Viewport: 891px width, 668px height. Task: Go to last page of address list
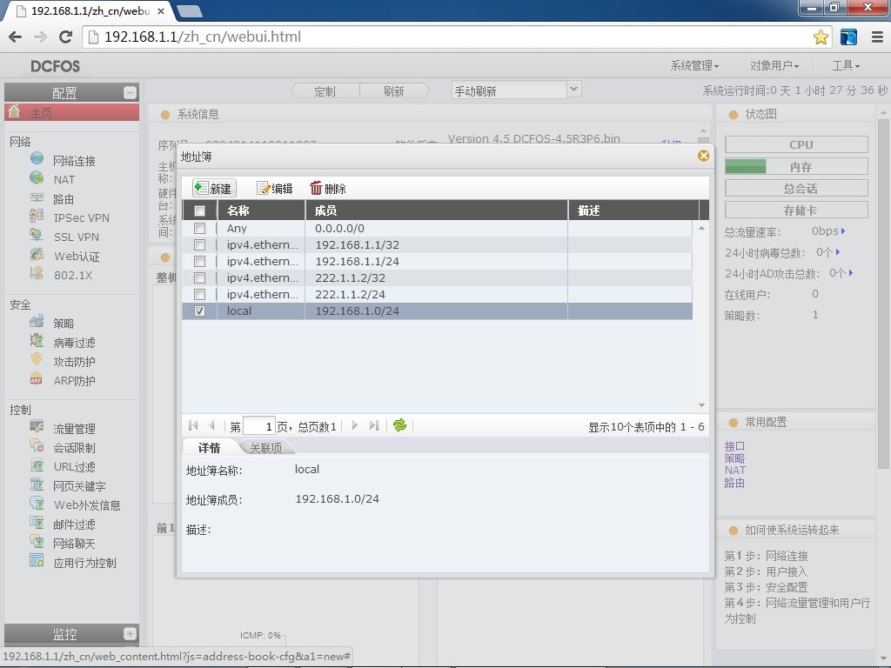pyautogui.click(x=373, y=424)
